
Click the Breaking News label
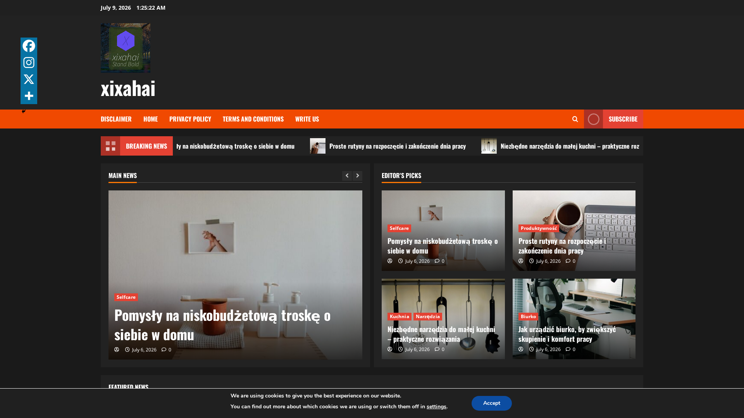pos(146,146)
